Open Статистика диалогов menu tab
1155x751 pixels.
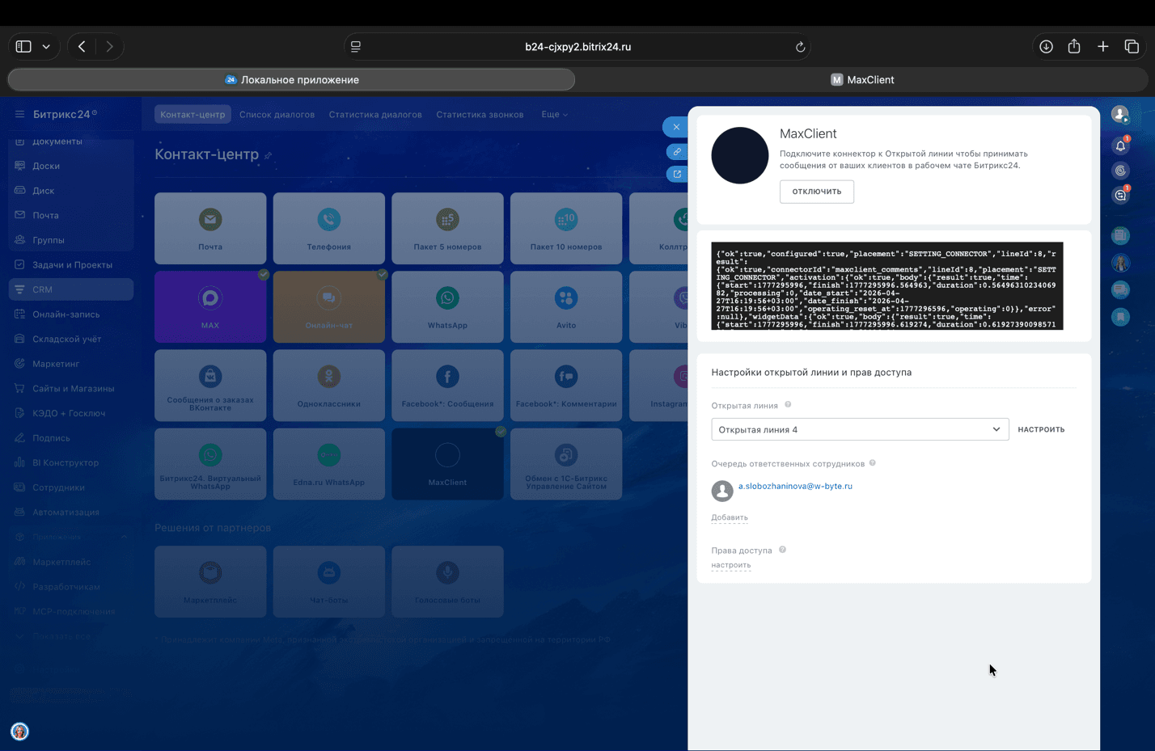pos(375,114)
